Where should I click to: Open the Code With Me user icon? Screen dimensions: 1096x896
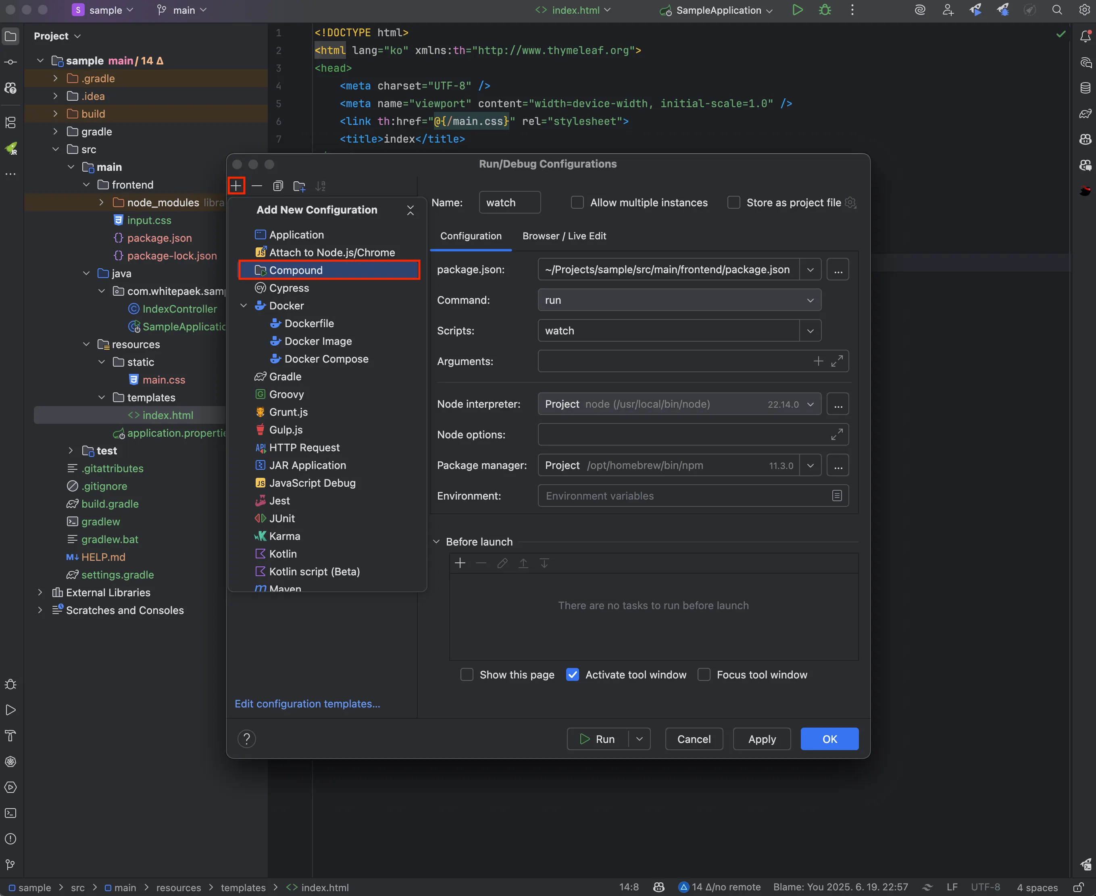(948, 10)
